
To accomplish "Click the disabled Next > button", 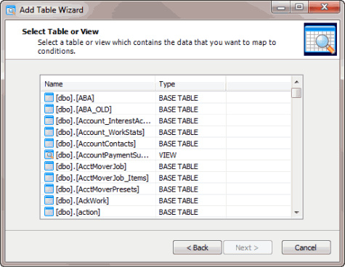I will pos(248,247).
